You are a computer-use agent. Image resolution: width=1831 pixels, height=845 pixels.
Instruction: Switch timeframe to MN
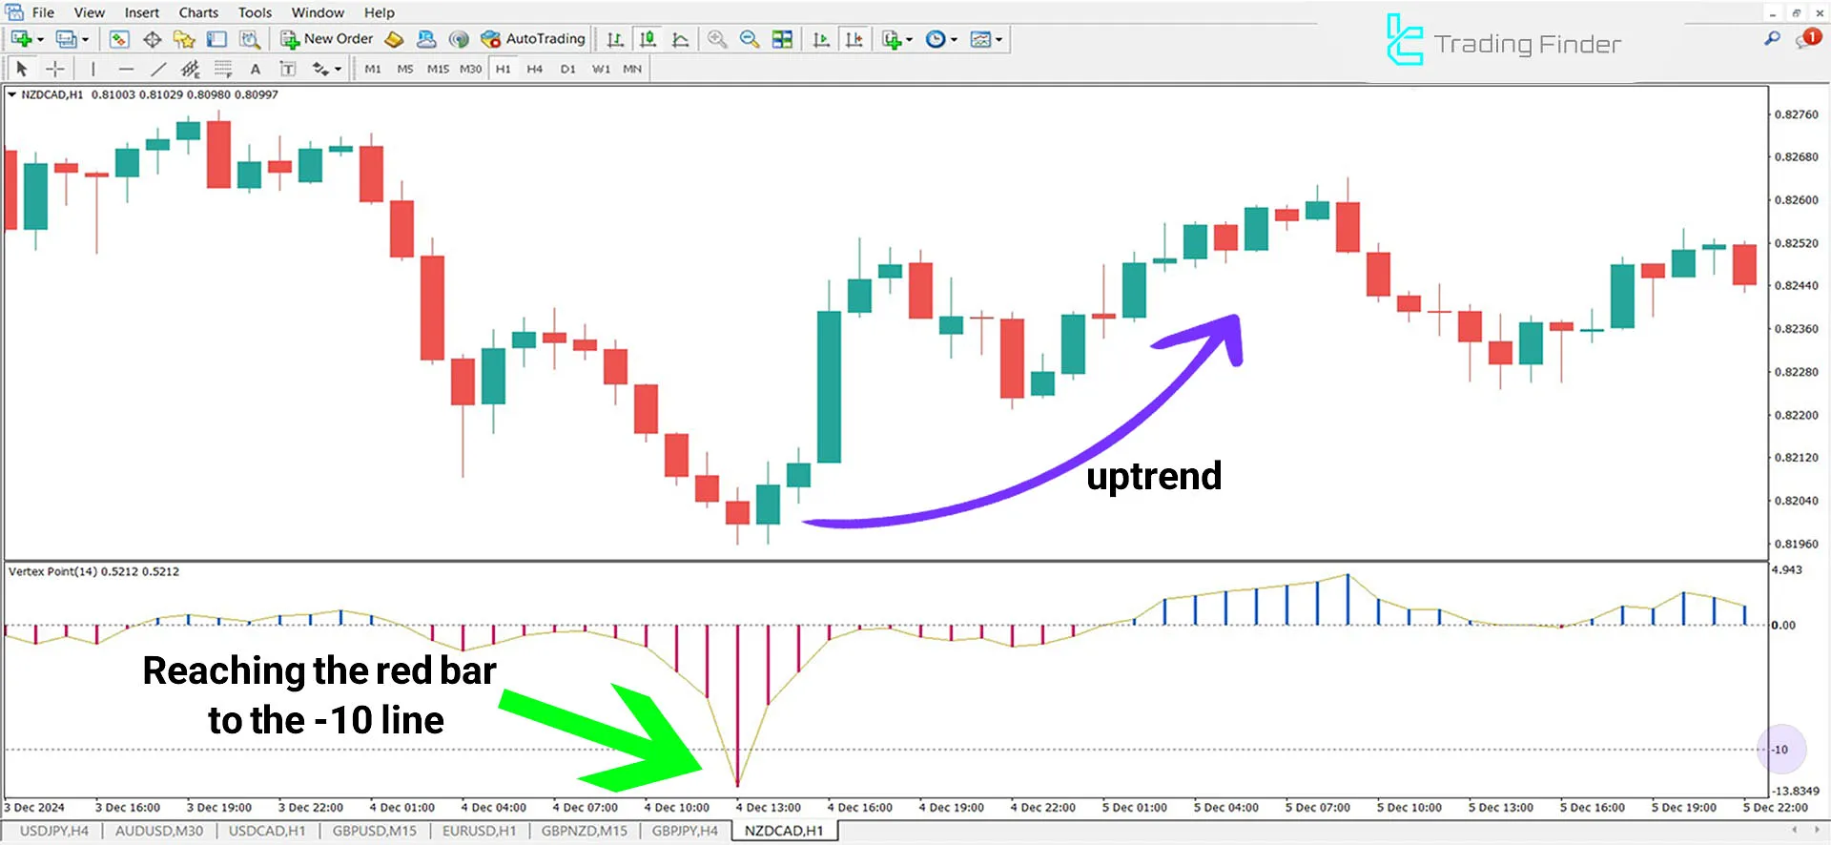[632, 69]
